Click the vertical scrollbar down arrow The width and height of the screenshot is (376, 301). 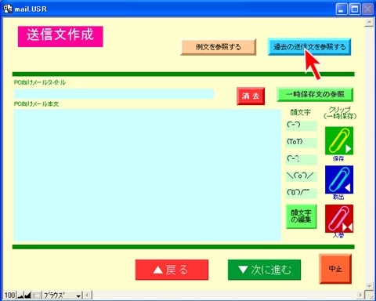[x=369, y=286]
